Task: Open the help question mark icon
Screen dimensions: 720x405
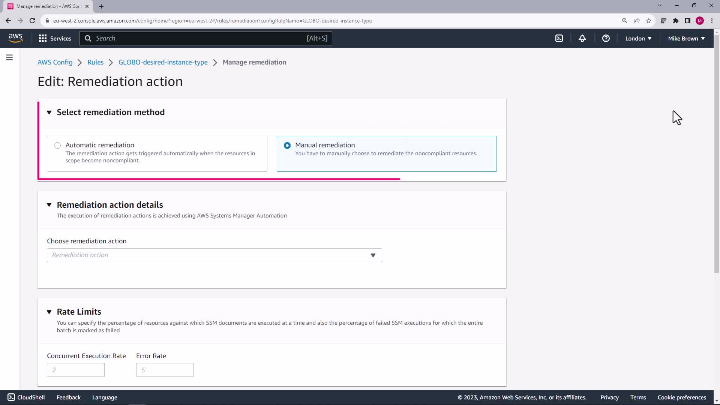Action: click(606, 38)
